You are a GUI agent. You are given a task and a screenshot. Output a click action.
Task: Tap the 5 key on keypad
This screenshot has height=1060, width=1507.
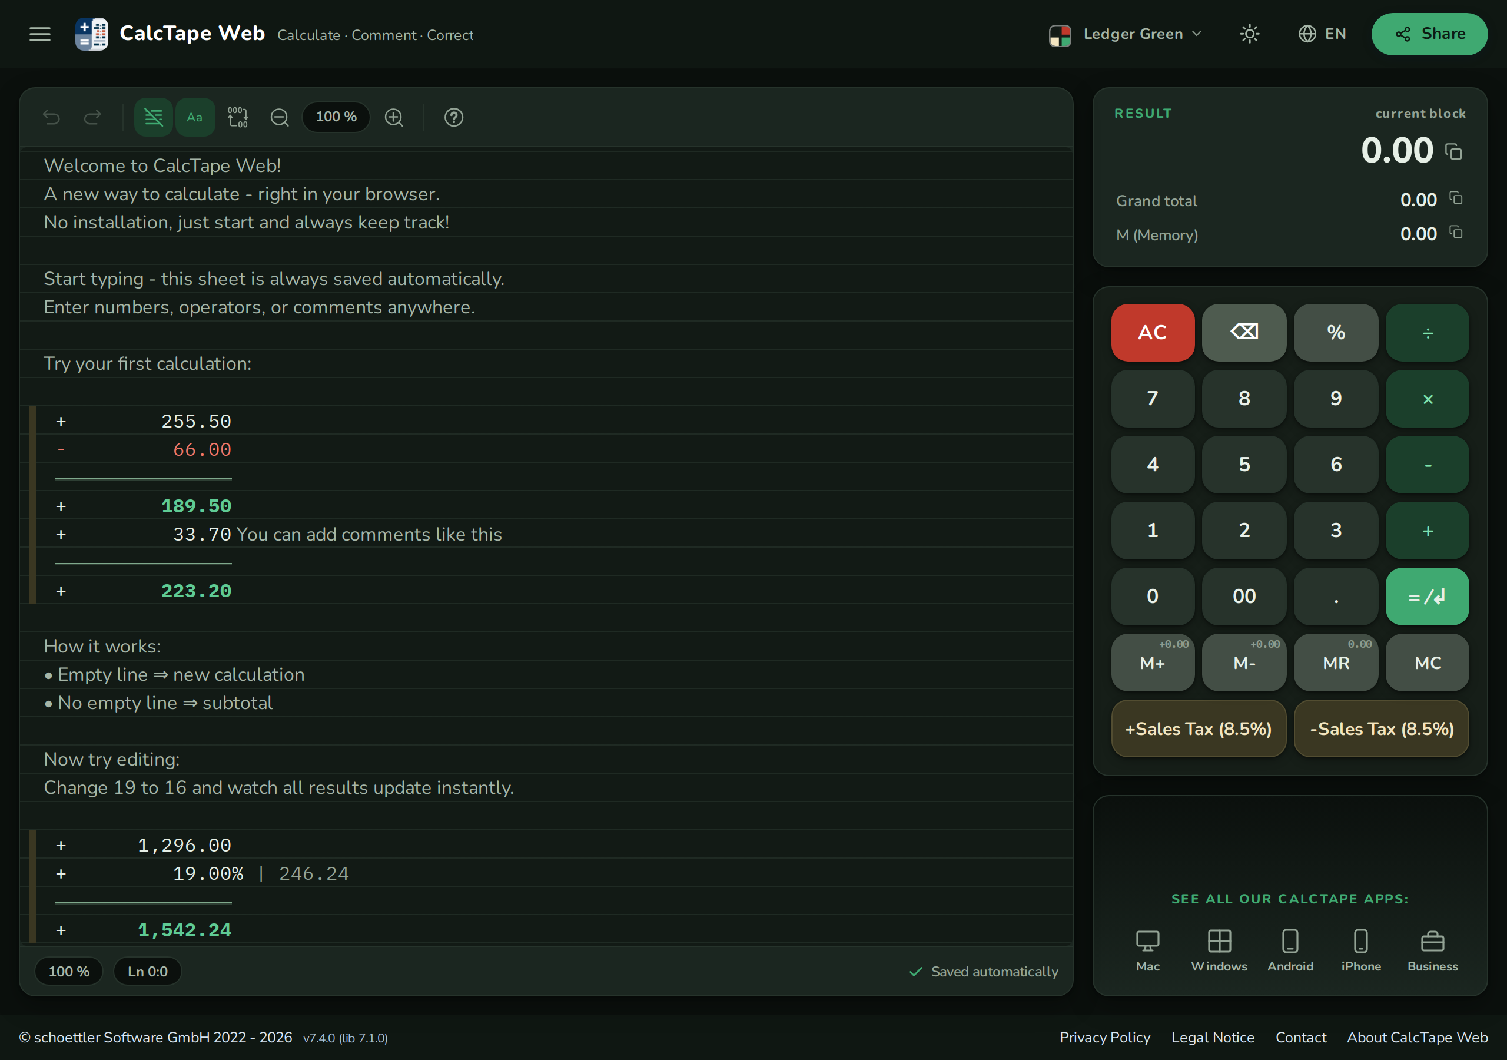1244,464
